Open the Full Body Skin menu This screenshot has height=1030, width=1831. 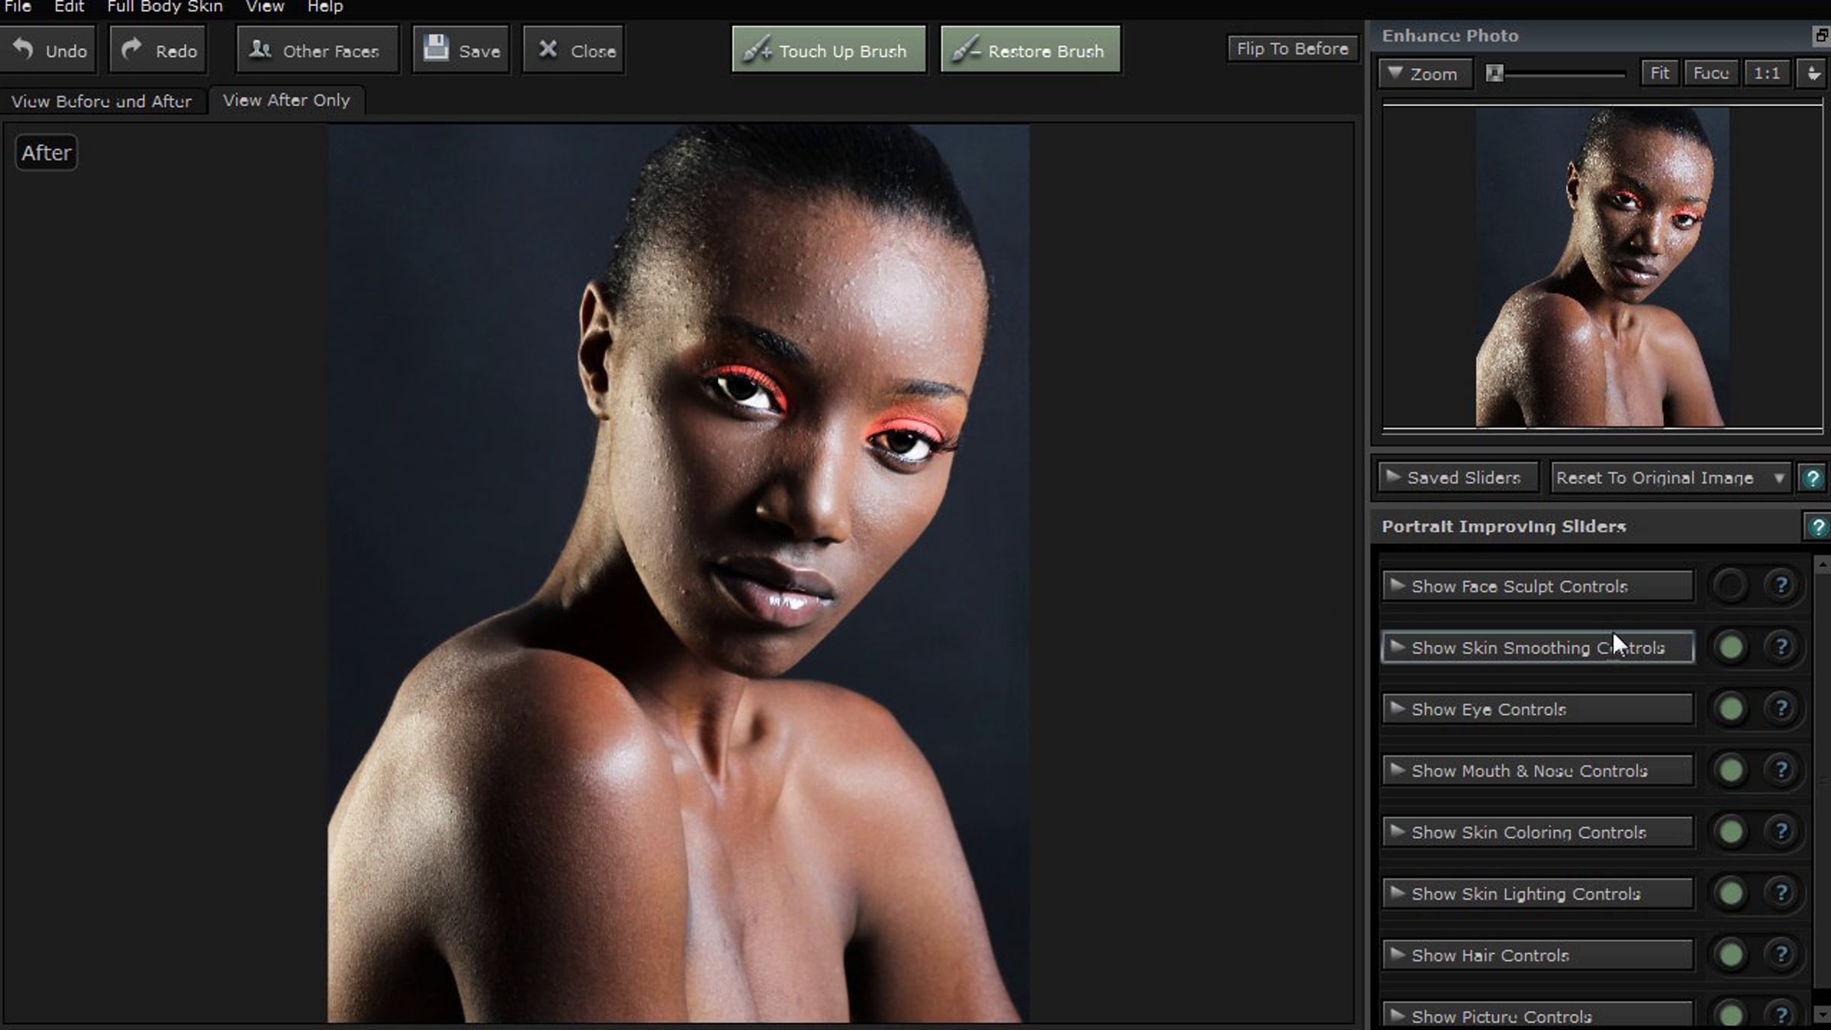pos(165,7)
